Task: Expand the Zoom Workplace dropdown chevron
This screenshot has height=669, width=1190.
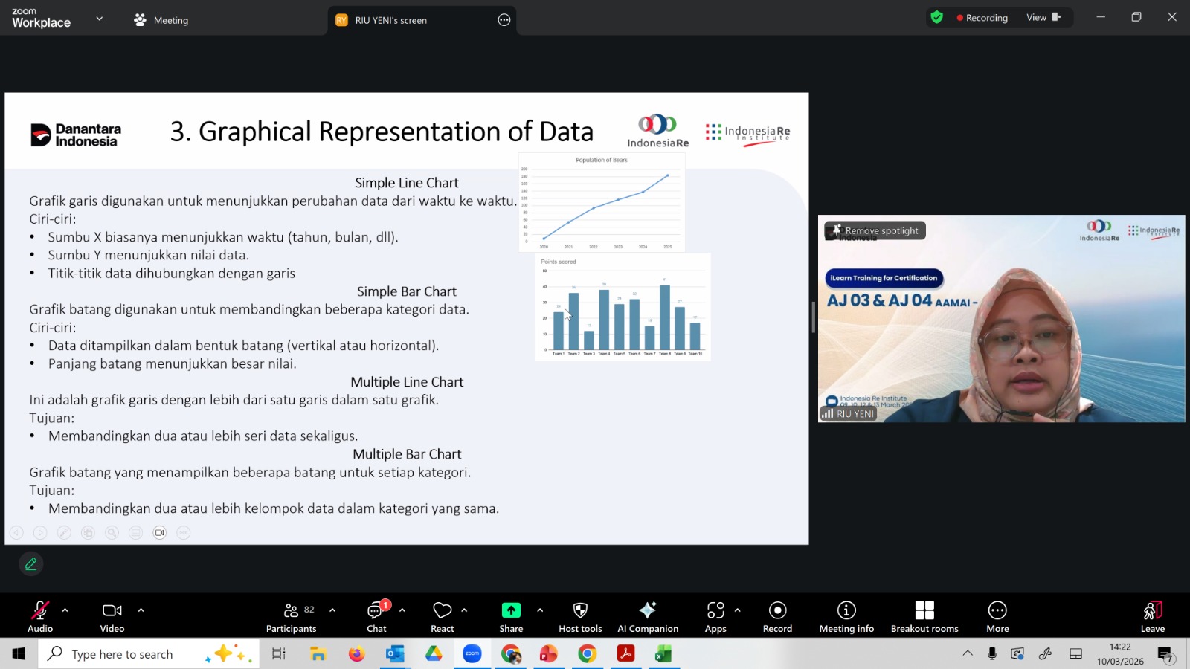Action: click(100, 19)
